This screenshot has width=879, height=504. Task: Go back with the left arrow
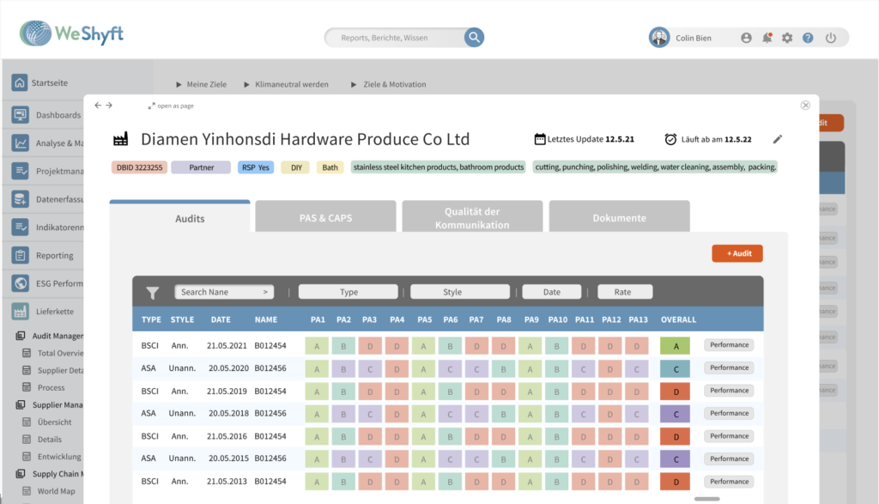[98, 106]
